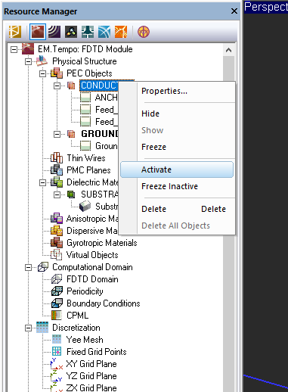Click the Anisotropic Materials icon
This screenshot has height=392, width=288.
(x=57, y=219)
